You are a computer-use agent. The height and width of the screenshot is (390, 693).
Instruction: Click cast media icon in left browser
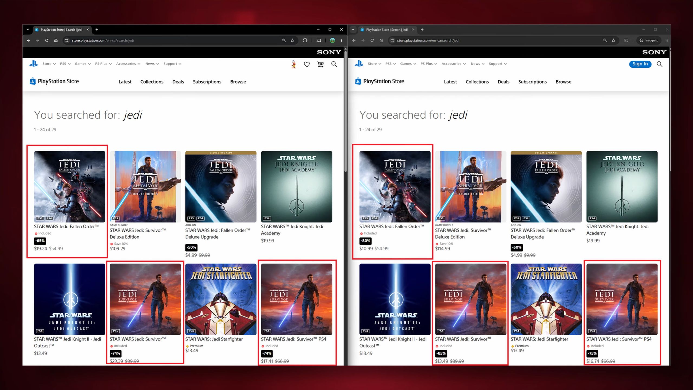[x=319, y=40]
